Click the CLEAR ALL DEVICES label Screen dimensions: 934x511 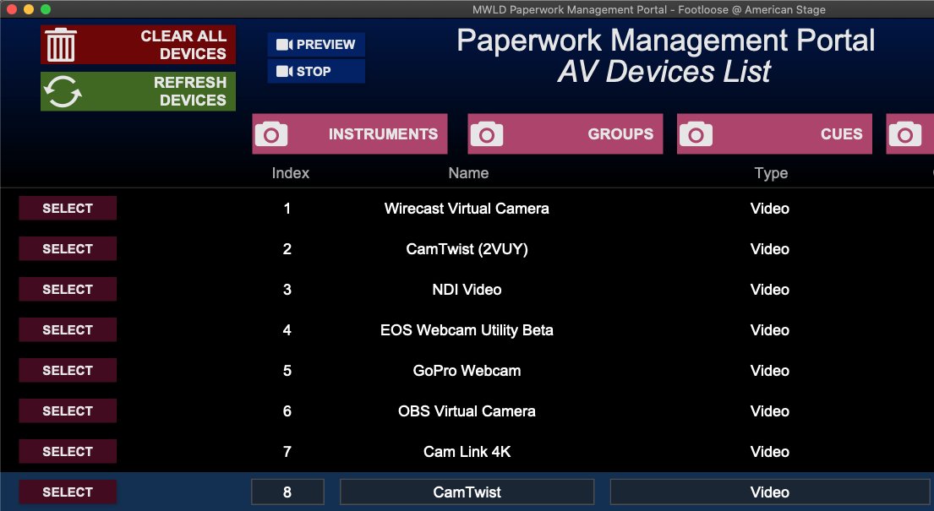183,45
